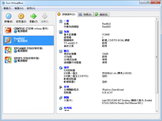Image resolution: width=162 pixels, height=121 pixels.
Task: Select the CENTOS red hat icon
Action: point(8,30)
